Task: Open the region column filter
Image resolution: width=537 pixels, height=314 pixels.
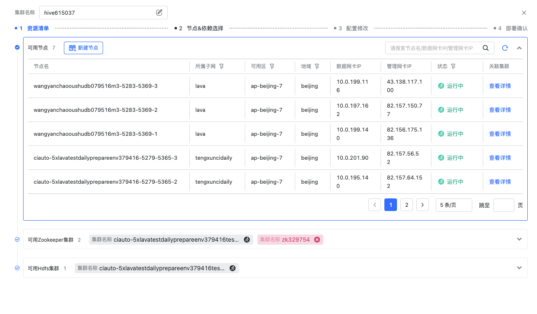Action: (317, 66)
